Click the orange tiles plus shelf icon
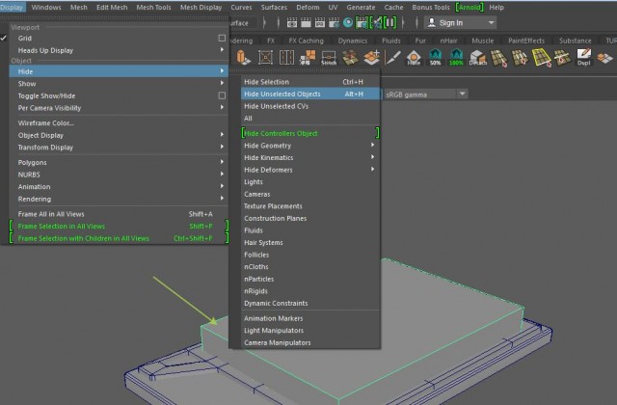Viewport: 617px width, 405px height. point(371,58)
